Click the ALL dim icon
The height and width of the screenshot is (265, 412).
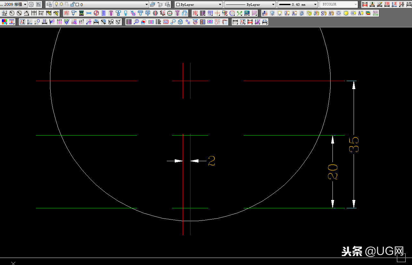pyautogui.click(x=375, y=13)
